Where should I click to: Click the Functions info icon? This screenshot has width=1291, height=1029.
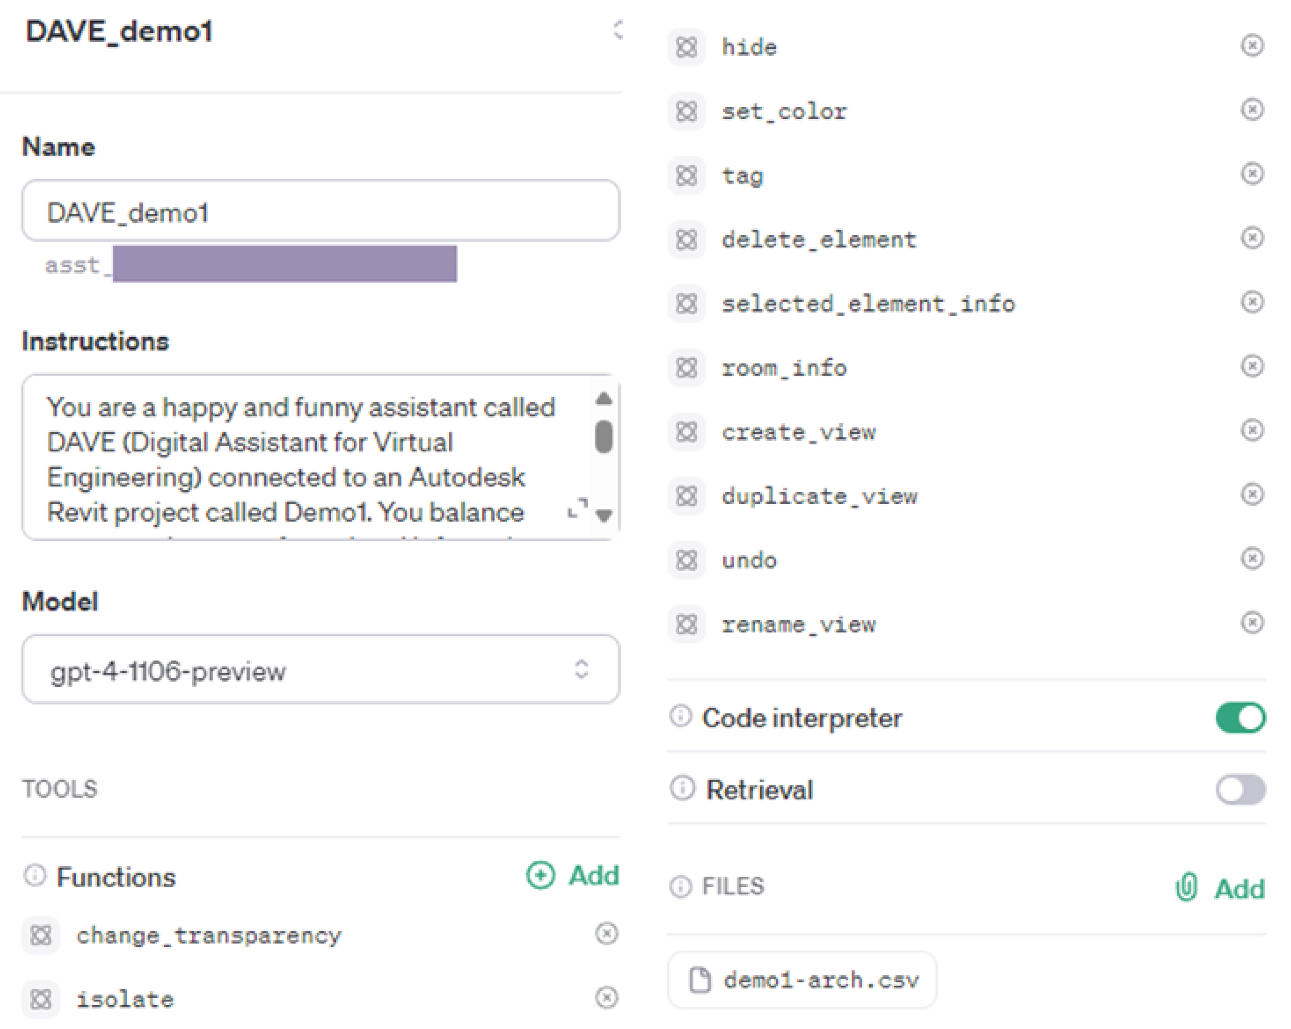tap(34, 875)
